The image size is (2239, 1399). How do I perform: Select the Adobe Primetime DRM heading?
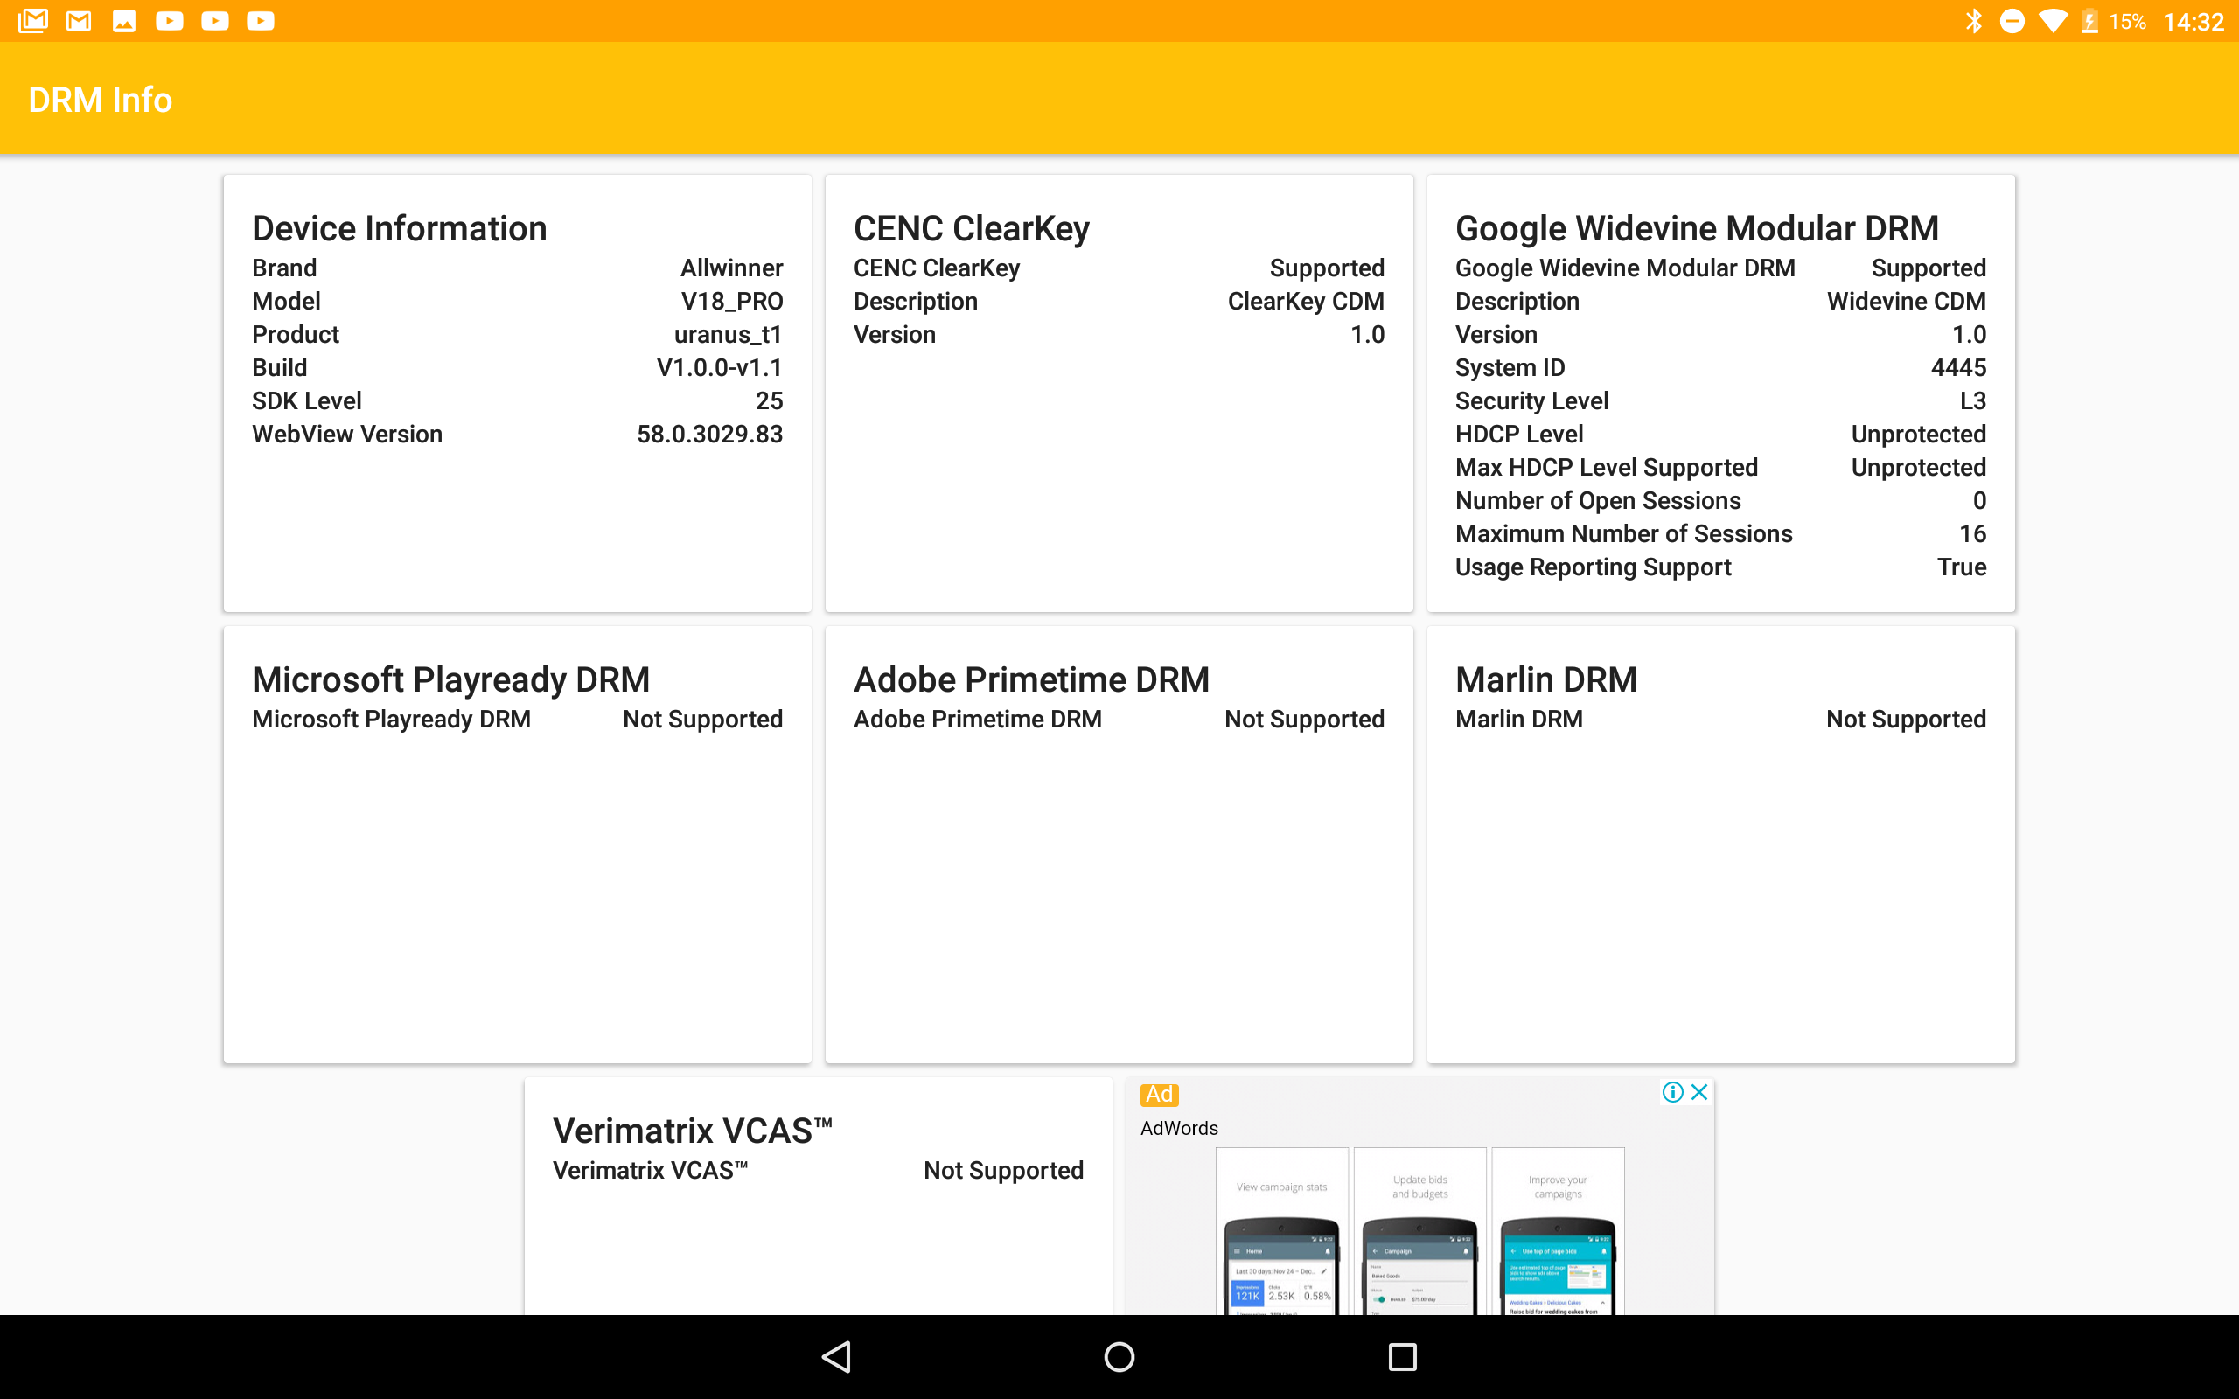[1032, 679]
